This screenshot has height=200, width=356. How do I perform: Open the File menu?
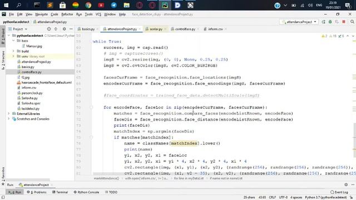point(11,14)
